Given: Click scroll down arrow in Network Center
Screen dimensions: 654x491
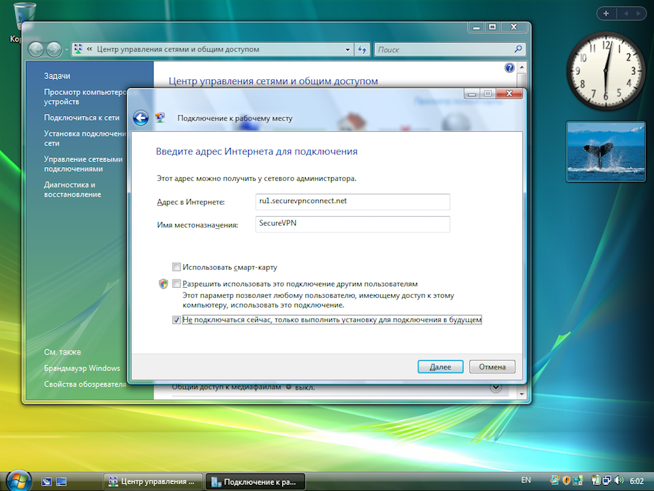Looking at the screenshot, I should click(521, 393).
